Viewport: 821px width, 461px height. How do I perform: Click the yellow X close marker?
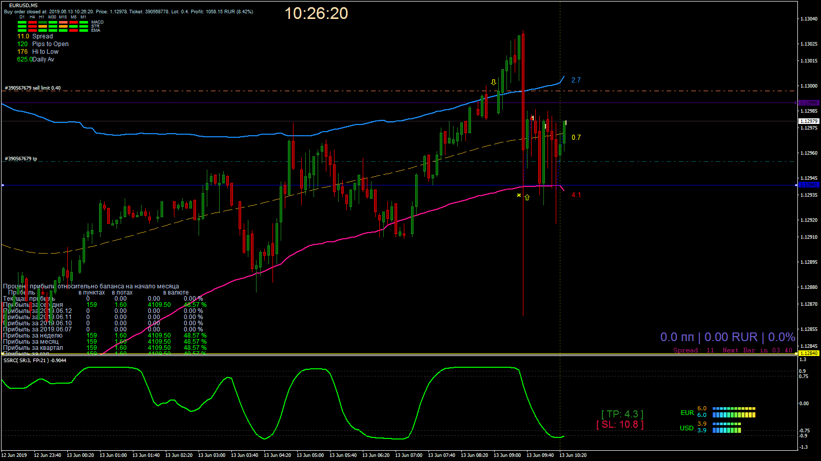pyautogui.click(x=519, y=195)
